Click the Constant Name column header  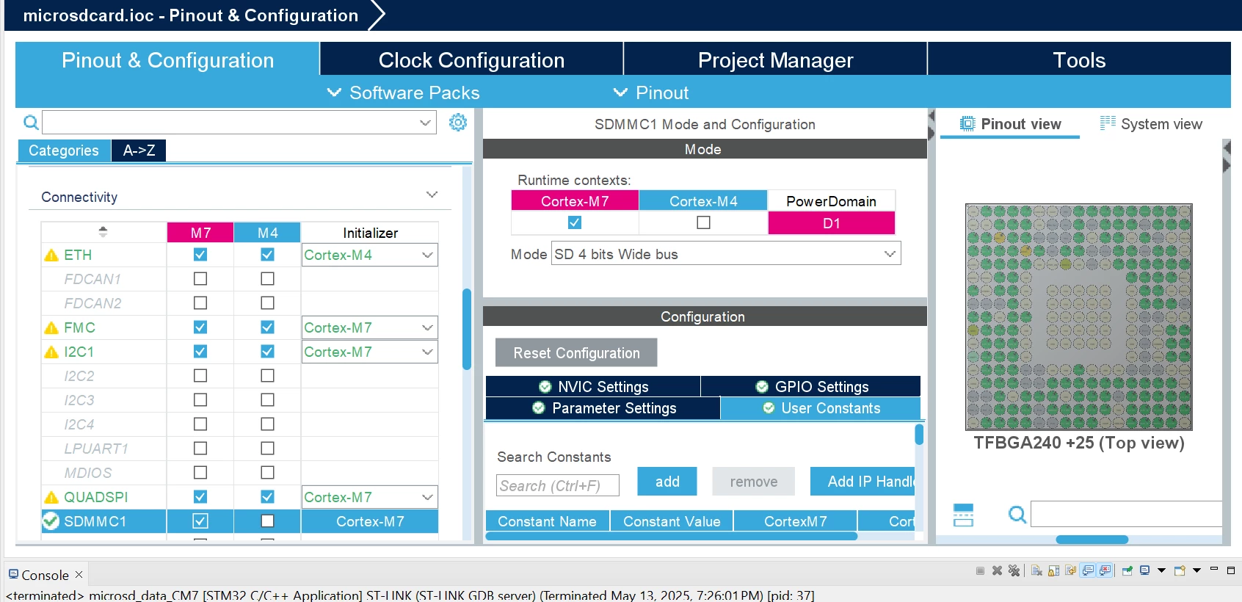pos(547,521)
